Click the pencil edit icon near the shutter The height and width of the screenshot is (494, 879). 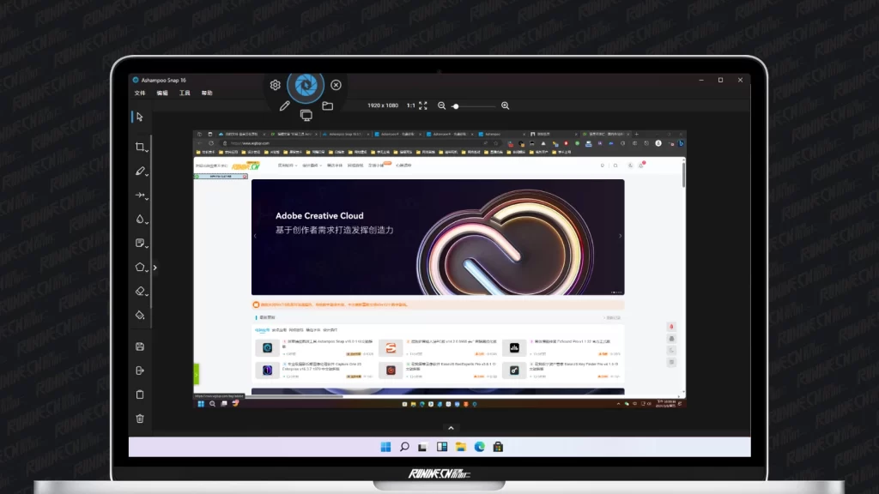tap(285, 106)
